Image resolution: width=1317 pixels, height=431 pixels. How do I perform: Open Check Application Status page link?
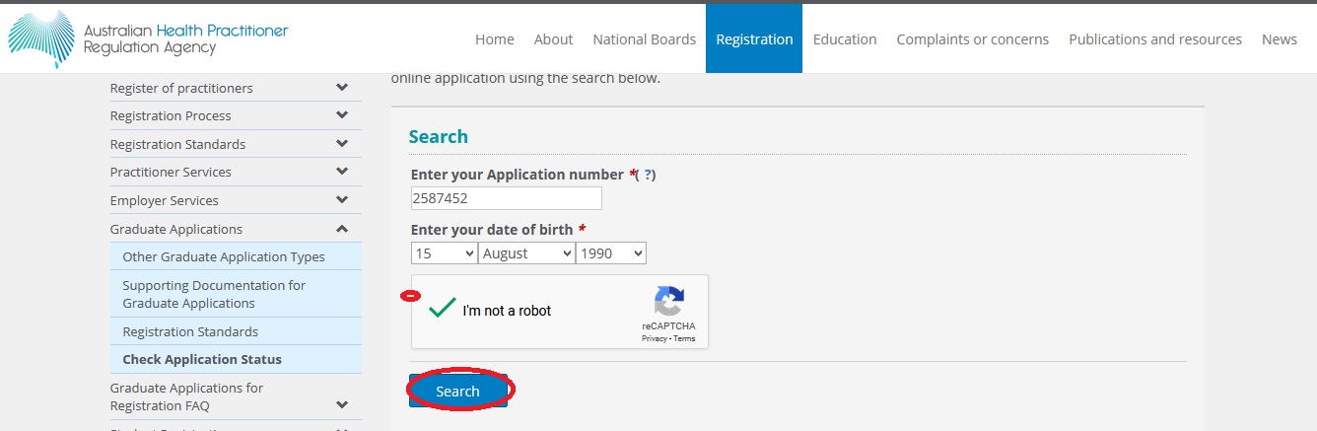coord(201,359)
